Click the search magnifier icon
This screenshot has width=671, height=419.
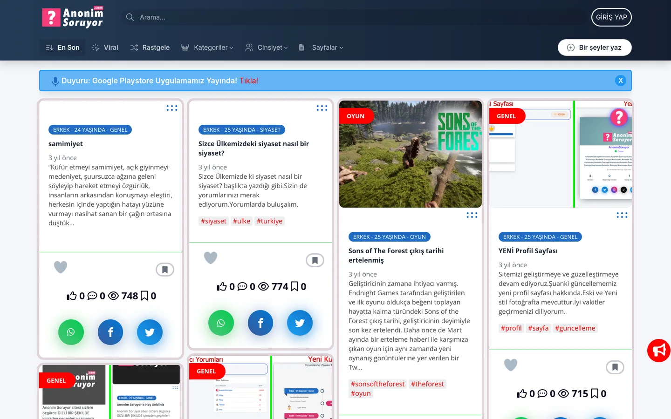click(130, 17)
